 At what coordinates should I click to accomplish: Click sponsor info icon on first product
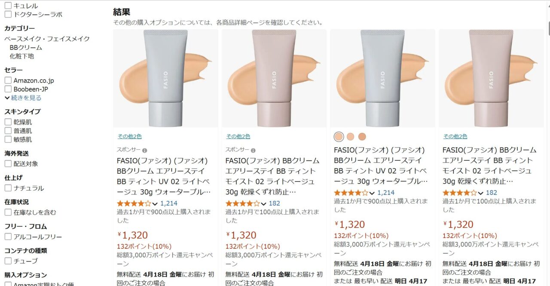point(145,151)
